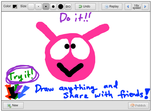The width and height of the screenshot is (152, 112).
Task: Select the extra-large brush size dot
Action: click(60, 7)
